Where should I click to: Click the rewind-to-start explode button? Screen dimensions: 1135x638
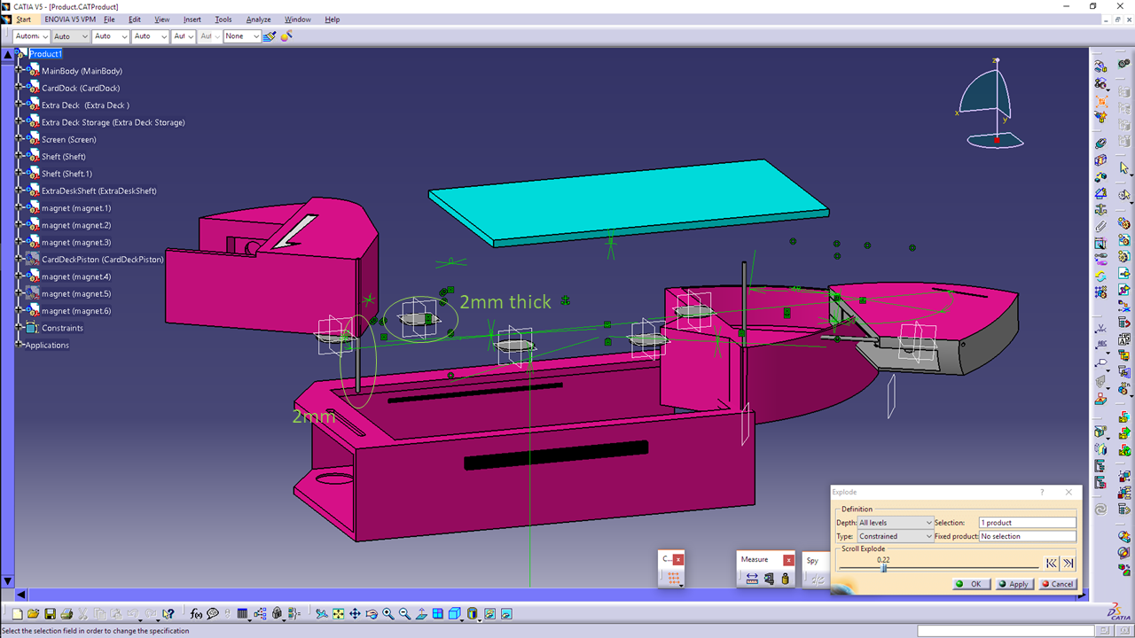pyautogui.click(x=1051, y=564)
